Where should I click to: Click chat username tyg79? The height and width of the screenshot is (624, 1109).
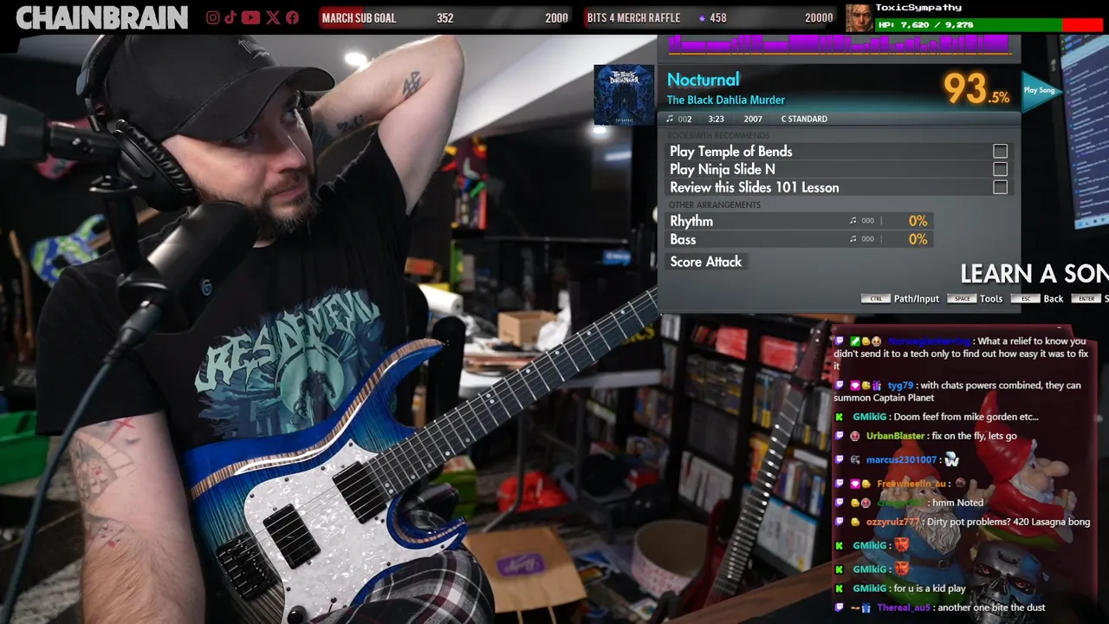900,386
